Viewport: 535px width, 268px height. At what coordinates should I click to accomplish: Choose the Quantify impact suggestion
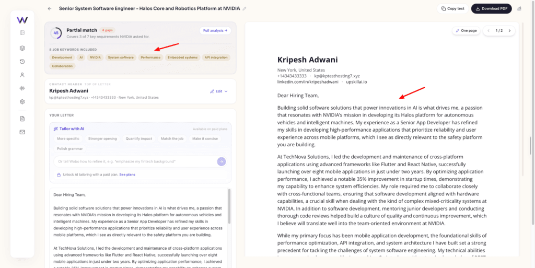tap(139, 139)
